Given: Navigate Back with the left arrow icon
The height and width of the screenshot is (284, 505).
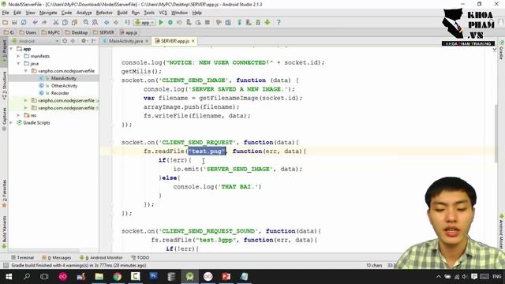Looking at the screenshot, I should [x=107, y=23].
